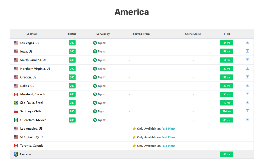The image size is (261, 166).
Task: Click the US flag beside Salt Lake City, US
Action: 16,137
